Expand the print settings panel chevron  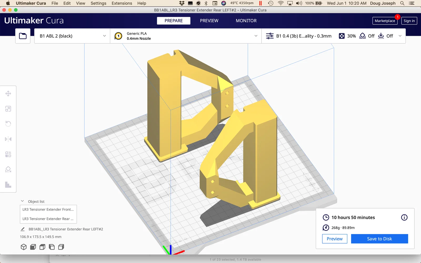tap(400, 36)
